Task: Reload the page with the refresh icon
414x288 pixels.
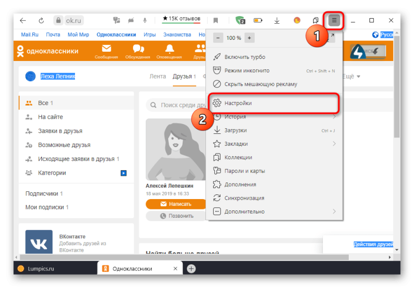Action: 41,21
